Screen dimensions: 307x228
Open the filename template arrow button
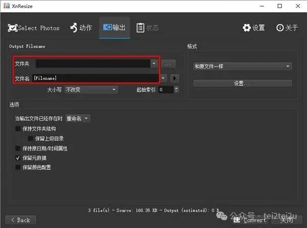pyautogui.click(x=174, y=78)
